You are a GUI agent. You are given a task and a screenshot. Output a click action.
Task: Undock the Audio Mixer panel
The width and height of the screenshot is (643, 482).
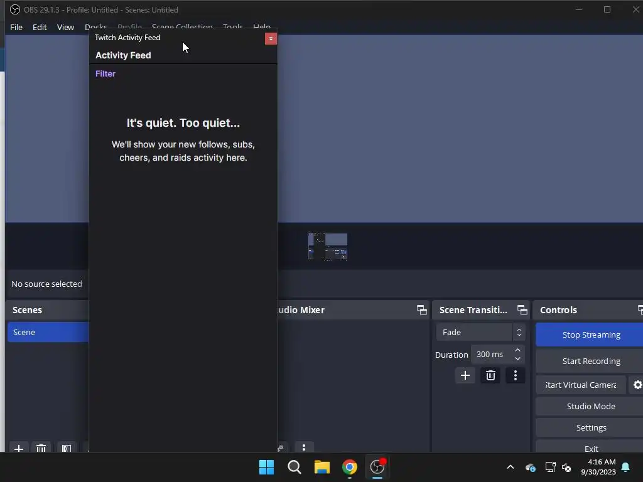(421, 310)
